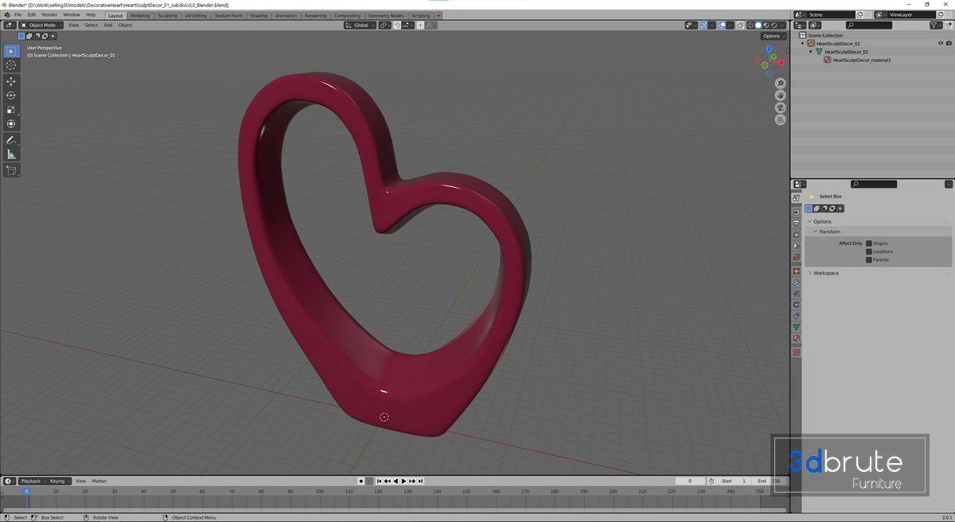This screenshot has width=955, height=522.
Task: Select the Rotate tool in the toolbar
Action: [11, 95]
